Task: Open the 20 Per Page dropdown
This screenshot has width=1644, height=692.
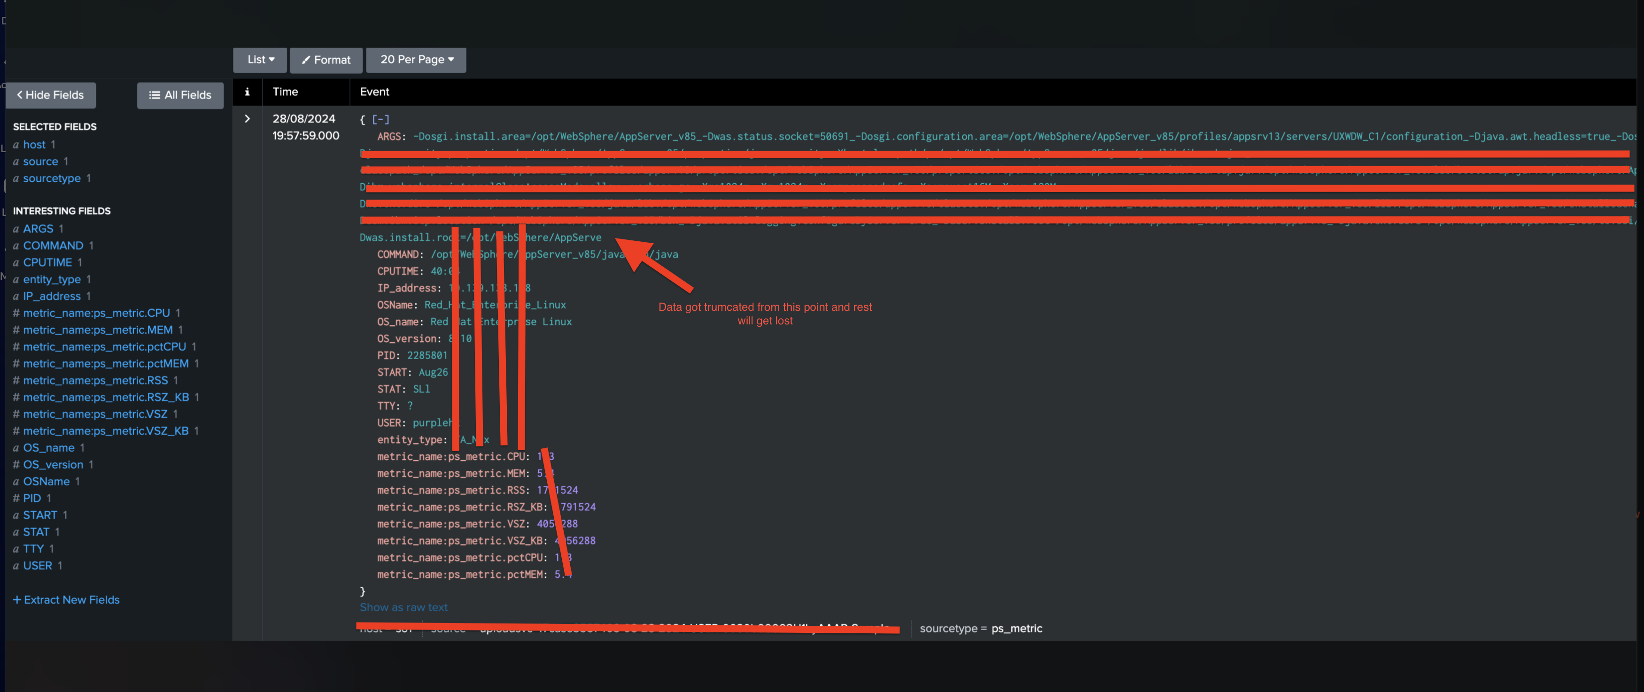Action: pos(416,60)
